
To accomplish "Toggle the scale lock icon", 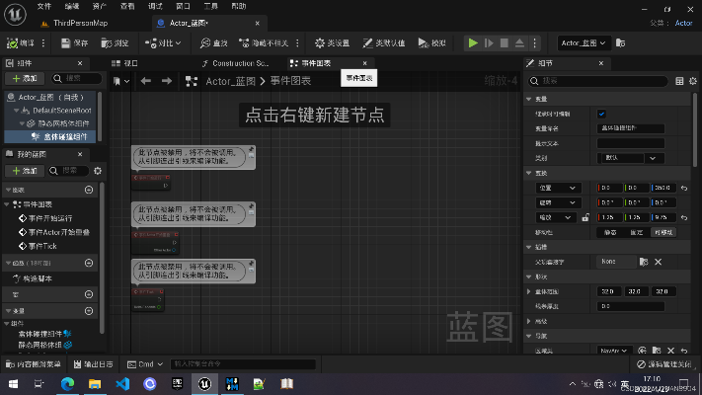I will (585, 217).
